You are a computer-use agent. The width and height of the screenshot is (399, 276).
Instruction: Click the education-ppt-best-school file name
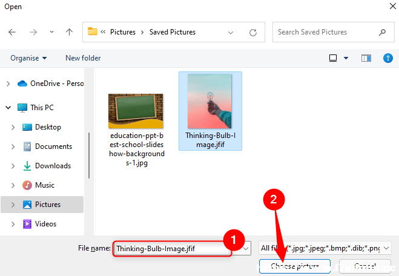[137, 149]
